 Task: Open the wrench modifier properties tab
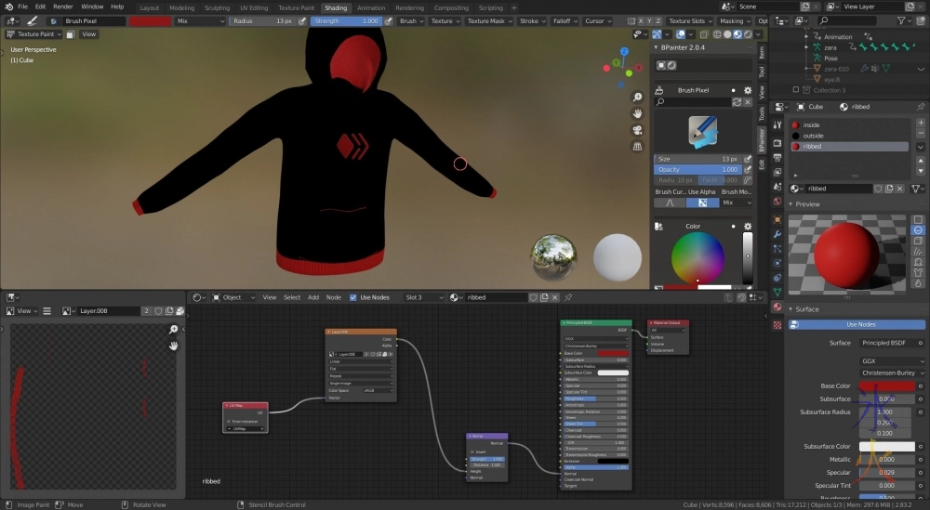777,234
